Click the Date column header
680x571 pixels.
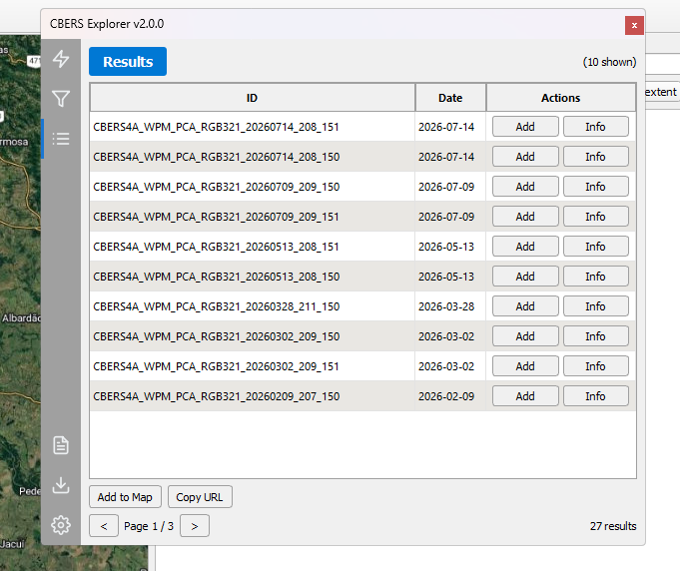click(450, 98)
